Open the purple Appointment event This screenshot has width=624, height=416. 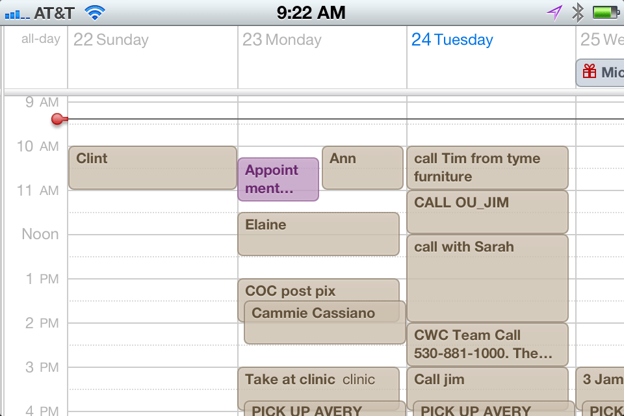click(278, 179)
